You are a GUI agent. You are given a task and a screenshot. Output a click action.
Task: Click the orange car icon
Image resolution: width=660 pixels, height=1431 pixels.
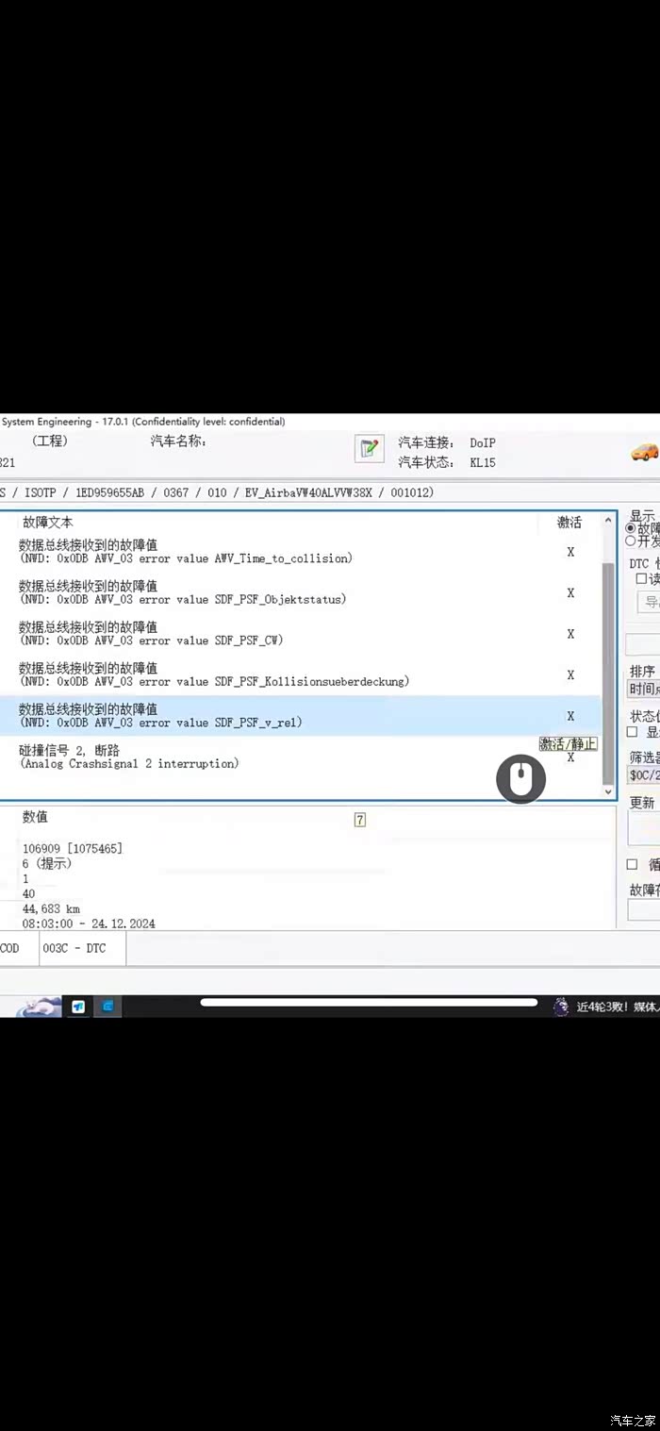click(645, 452)
